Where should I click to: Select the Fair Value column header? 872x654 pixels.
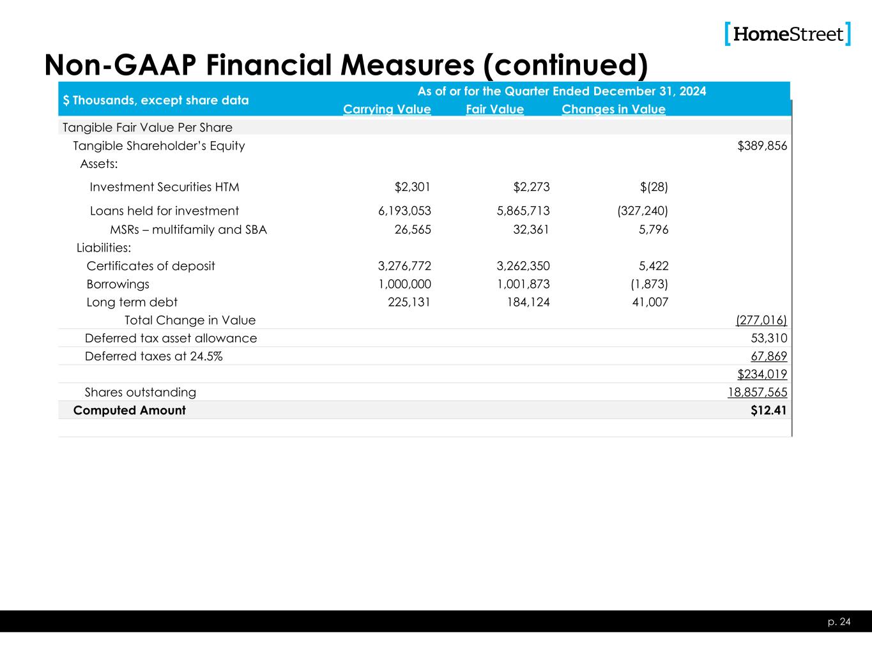(494, 109)
